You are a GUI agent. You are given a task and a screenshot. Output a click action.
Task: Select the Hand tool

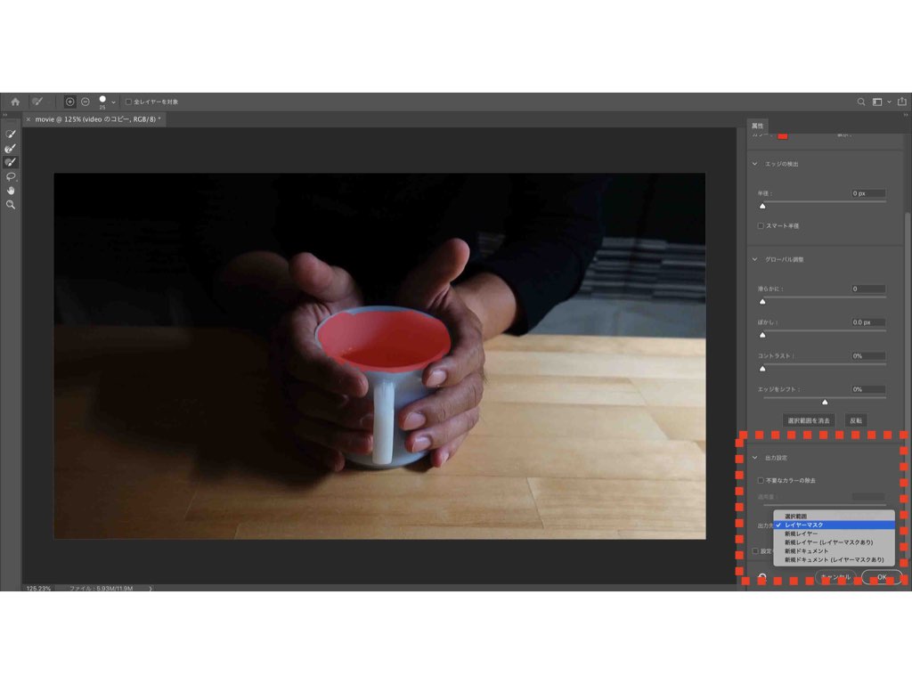click(11, 191)
